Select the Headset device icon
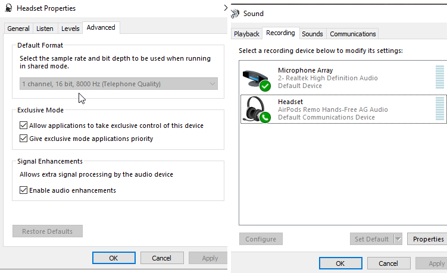447x273 pixels. click(x=255, y=109)
